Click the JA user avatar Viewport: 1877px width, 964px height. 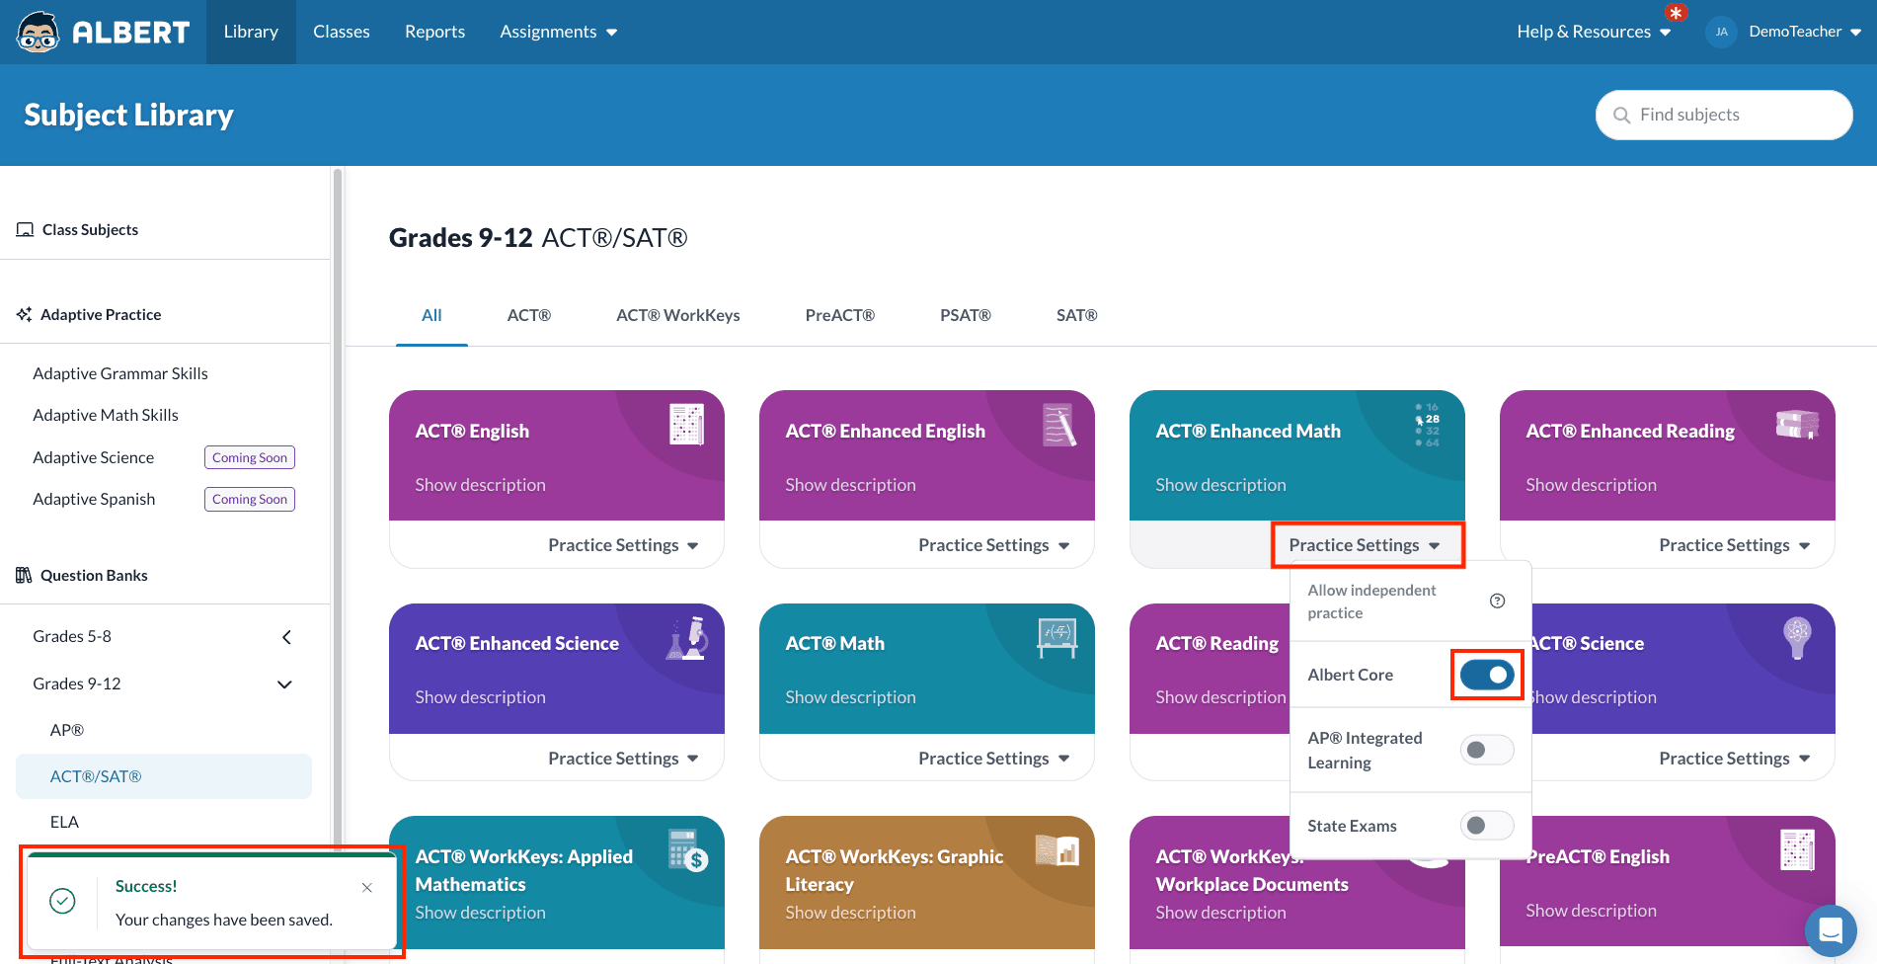1721,32
